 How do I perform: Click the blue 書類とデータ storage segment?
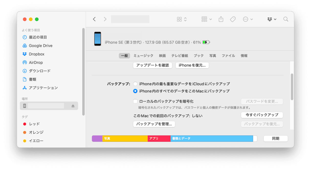click(x=212, y=138)
